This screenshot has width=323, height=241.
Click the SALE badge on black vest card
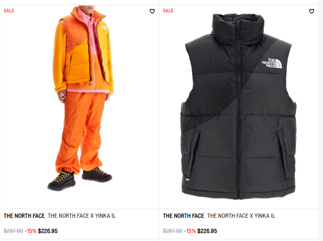pos(168,11)
